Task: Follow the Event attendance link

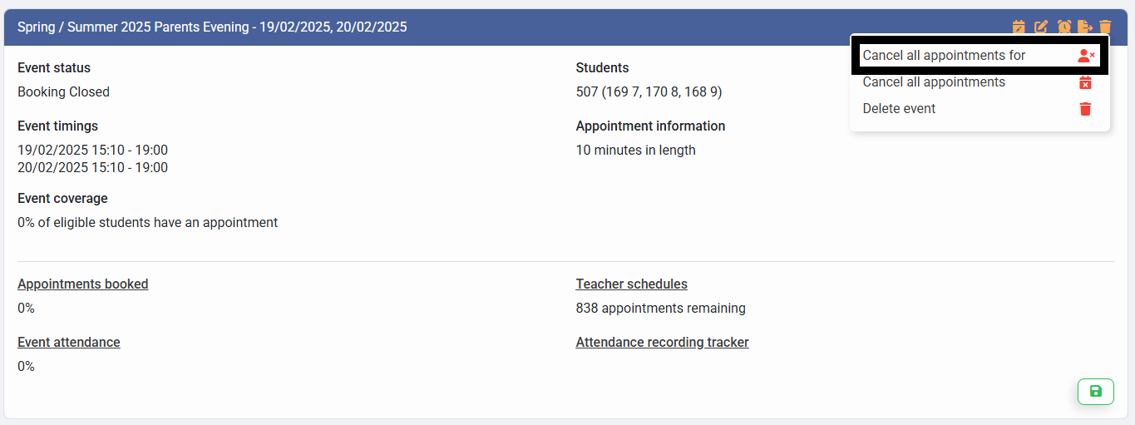Action: click(69, 343)
